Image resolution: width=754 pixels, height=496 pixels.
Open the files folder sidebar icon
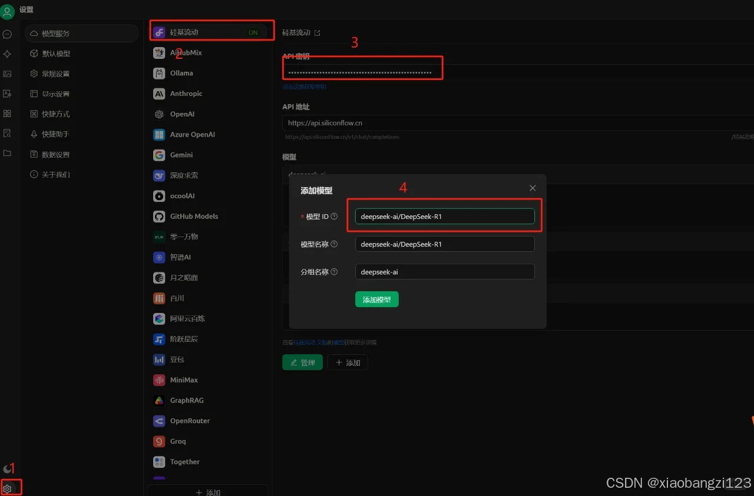(7, 153)
